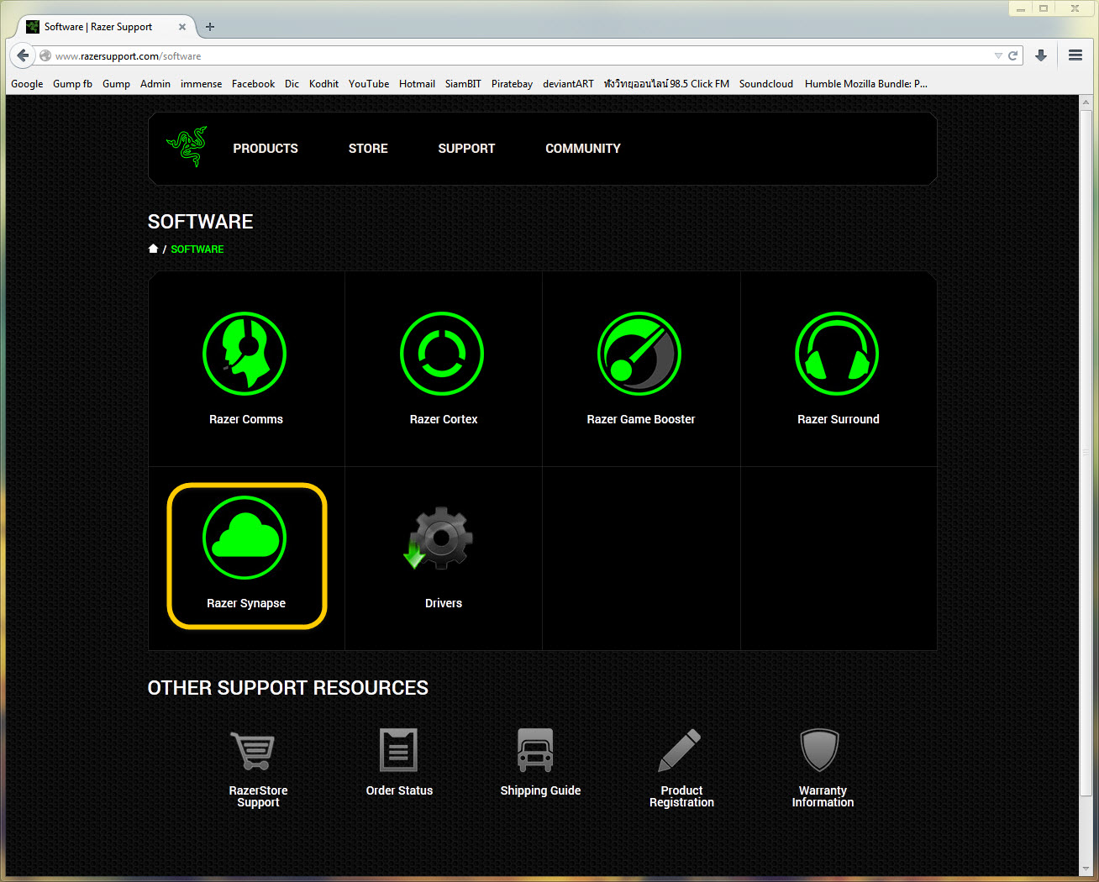Click the Razer Comms label
The height and width of the screenshot is (882, 1099).
(246, 419)
